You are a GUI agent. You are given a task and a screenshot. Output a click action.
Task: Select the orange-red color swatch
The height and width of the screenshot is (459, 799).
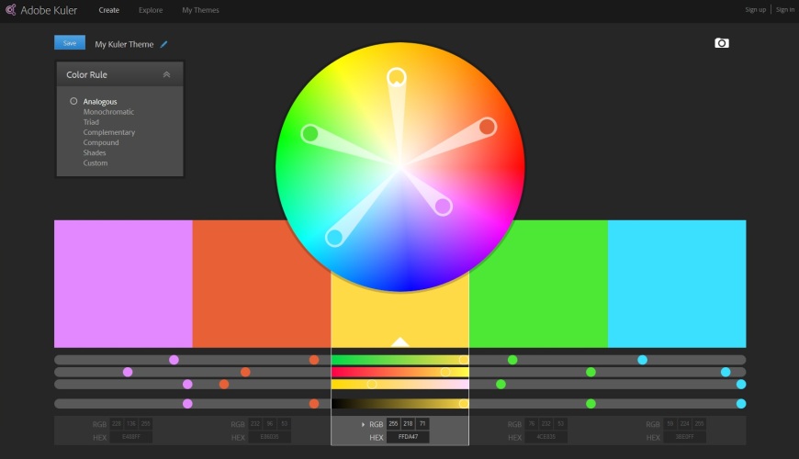pos(262,284)
